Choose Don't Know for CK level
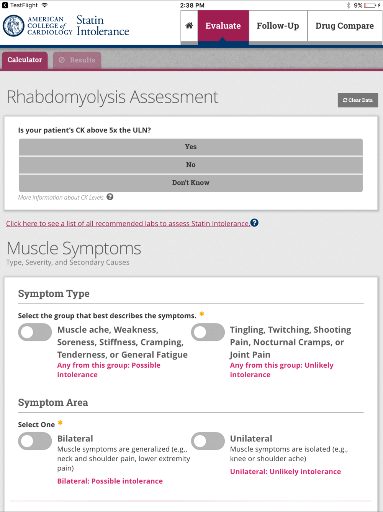 pos(191,183)
